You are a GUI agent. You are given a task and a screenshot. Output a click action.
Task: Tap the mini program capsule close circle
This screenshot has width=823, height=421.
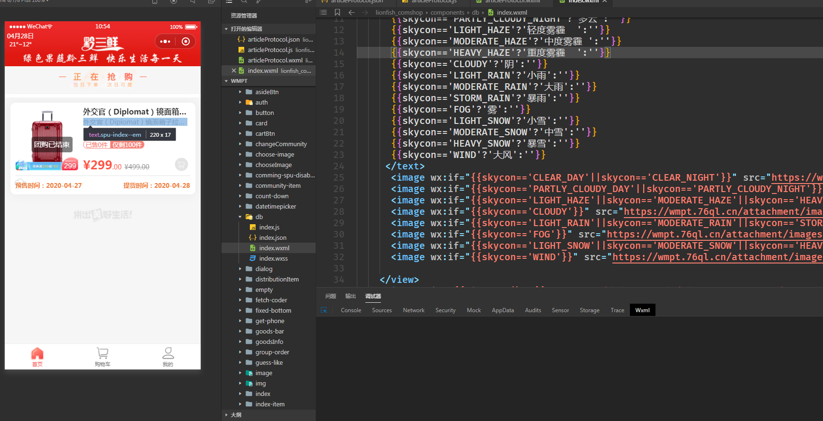186,42
